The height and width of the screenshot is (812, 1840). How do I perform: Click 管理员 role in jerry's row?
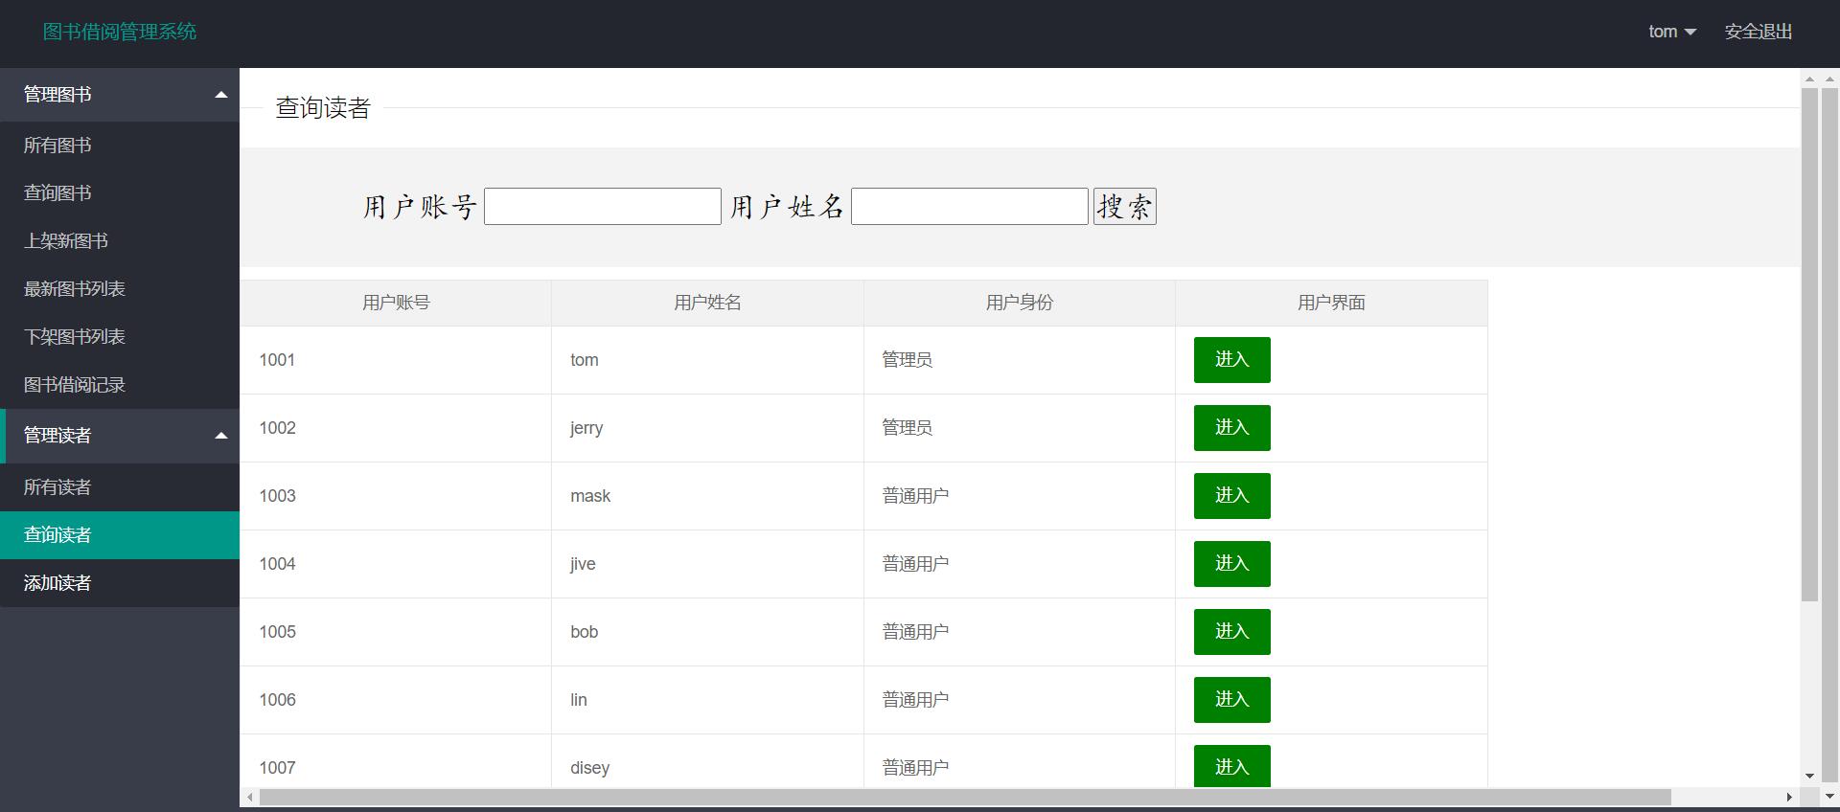pos(1020,428)
